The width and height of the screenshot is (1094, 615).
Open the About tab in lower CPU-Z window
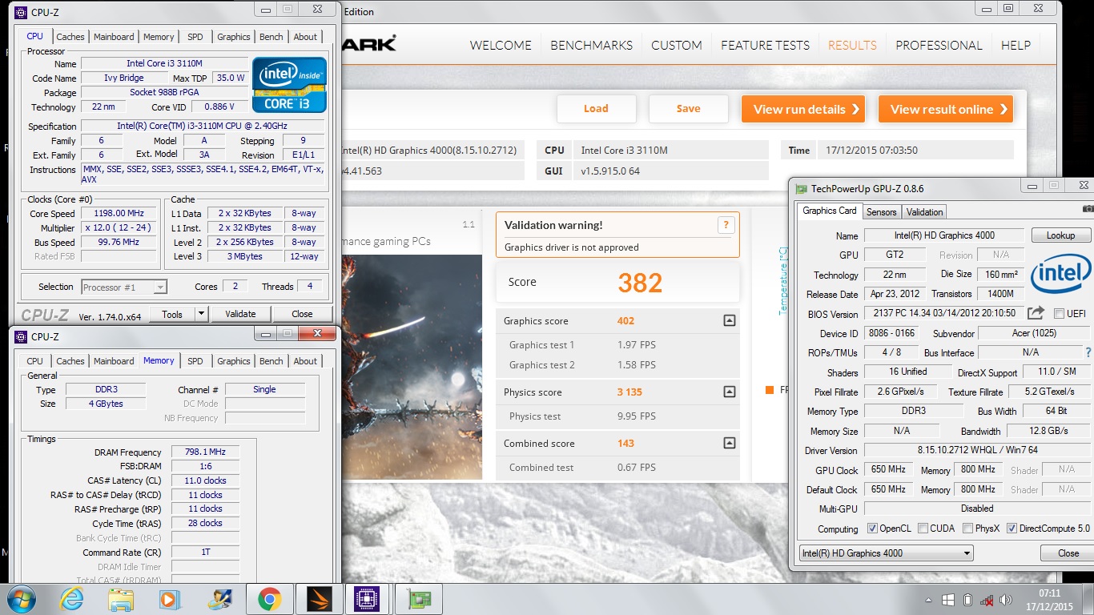[305, 361]
